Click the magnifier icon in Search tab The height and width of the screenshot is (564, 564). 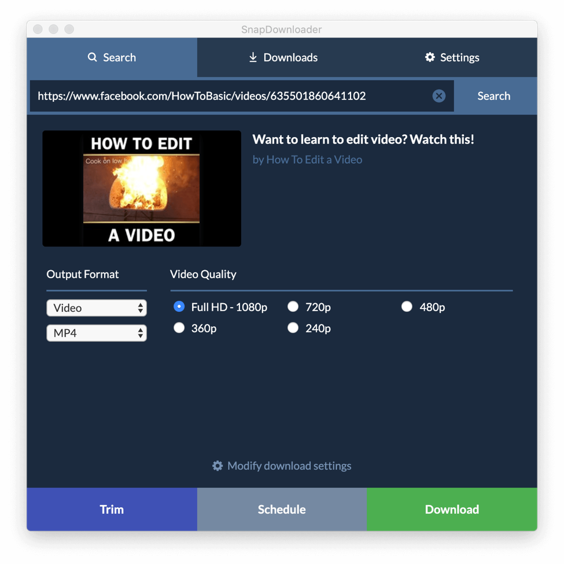92,57
